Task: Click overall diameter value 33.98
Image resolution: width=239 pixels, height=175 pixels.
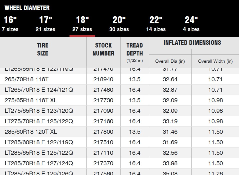Action: click(x=170, y=163)
